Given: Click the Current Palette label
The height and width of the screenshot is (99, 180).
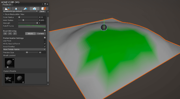Looking at the screenshot, I should [x=10, y=71].
